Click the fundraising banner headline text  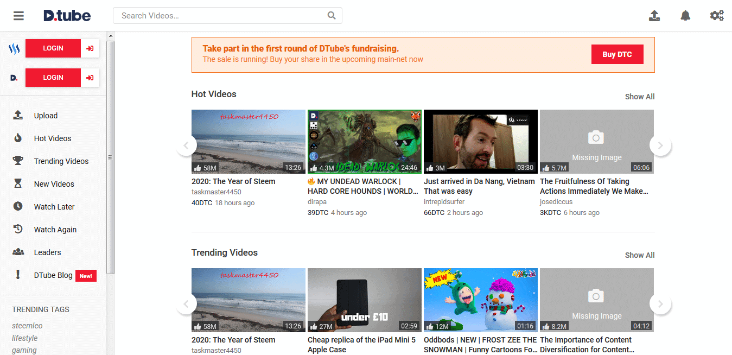tap(301, 48)
